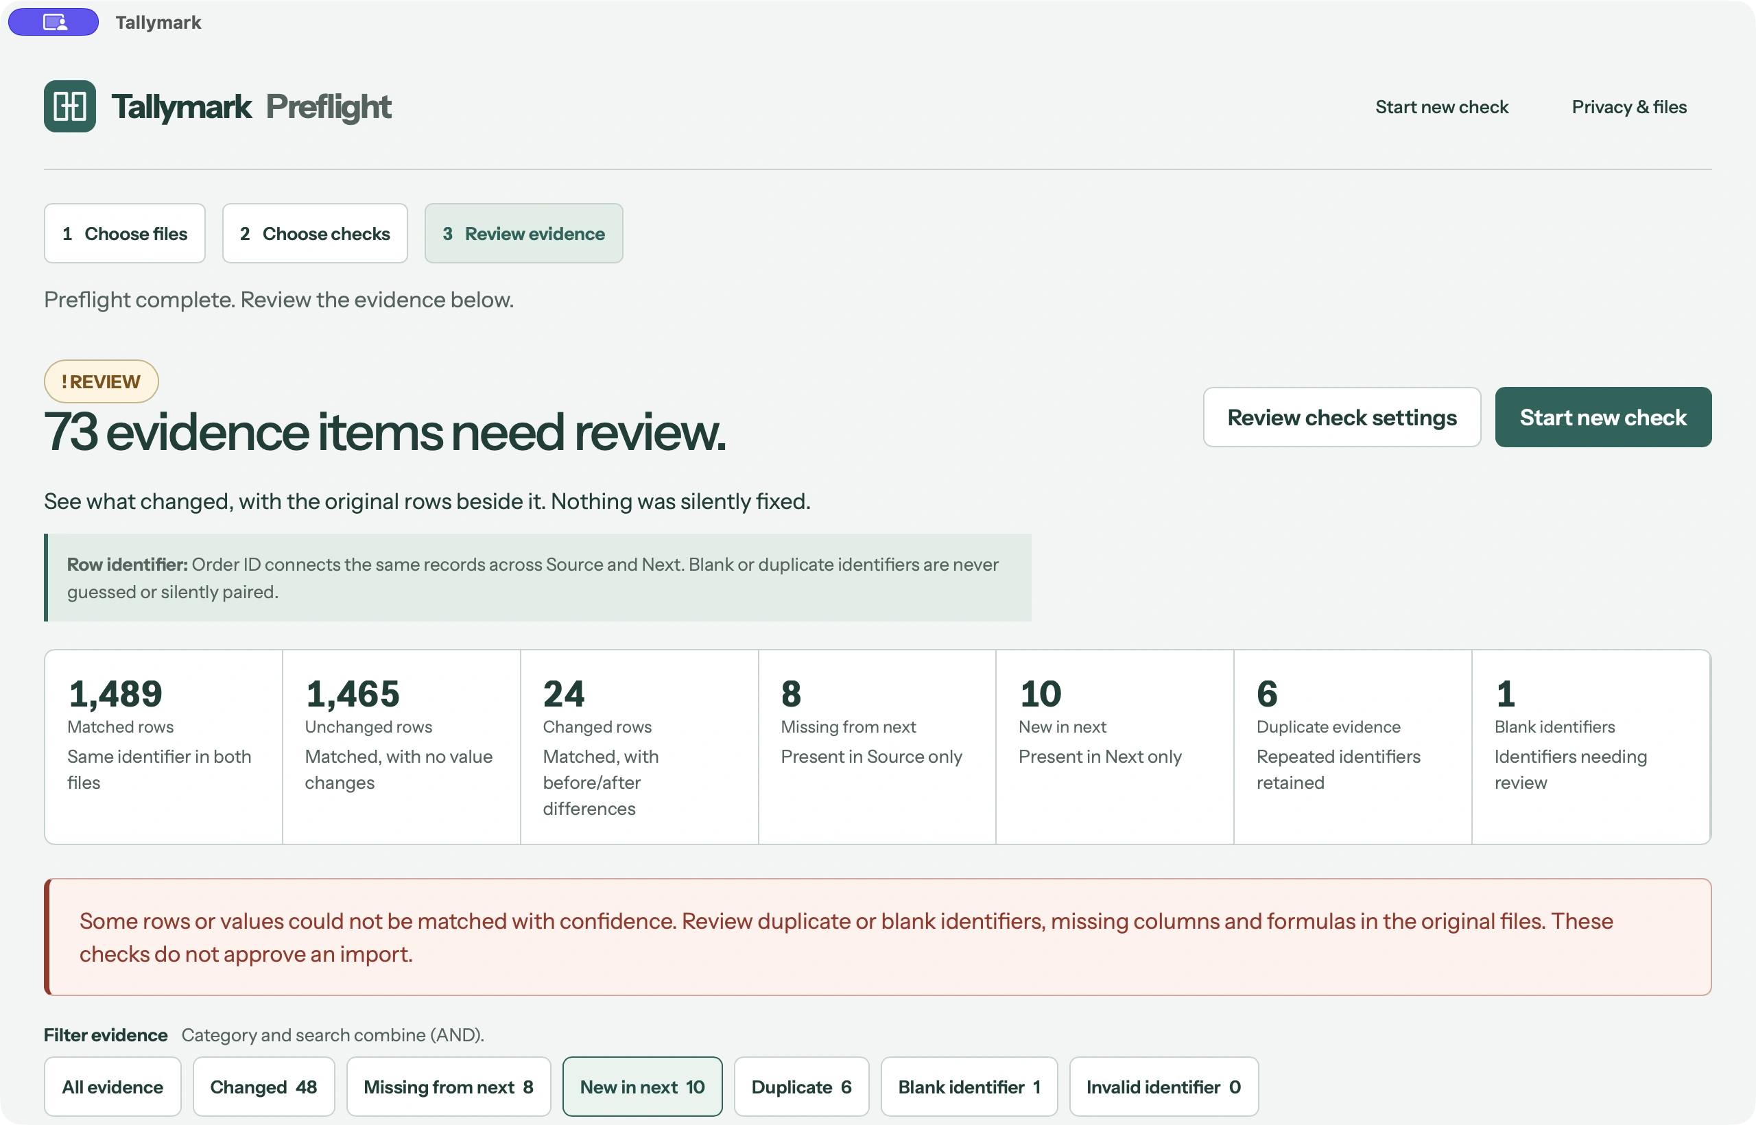
Task: Click the Review check settings button
Action: pos(1342,417)
